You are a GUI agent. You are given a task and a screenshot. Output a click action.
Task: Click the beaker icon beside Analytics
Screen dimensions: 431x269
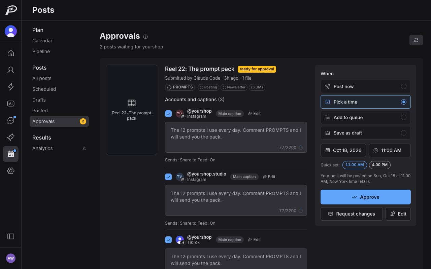pos(84,148)
